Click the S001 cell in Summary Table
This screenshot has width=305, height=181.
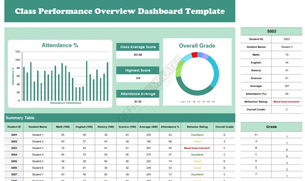pos(14,135)
